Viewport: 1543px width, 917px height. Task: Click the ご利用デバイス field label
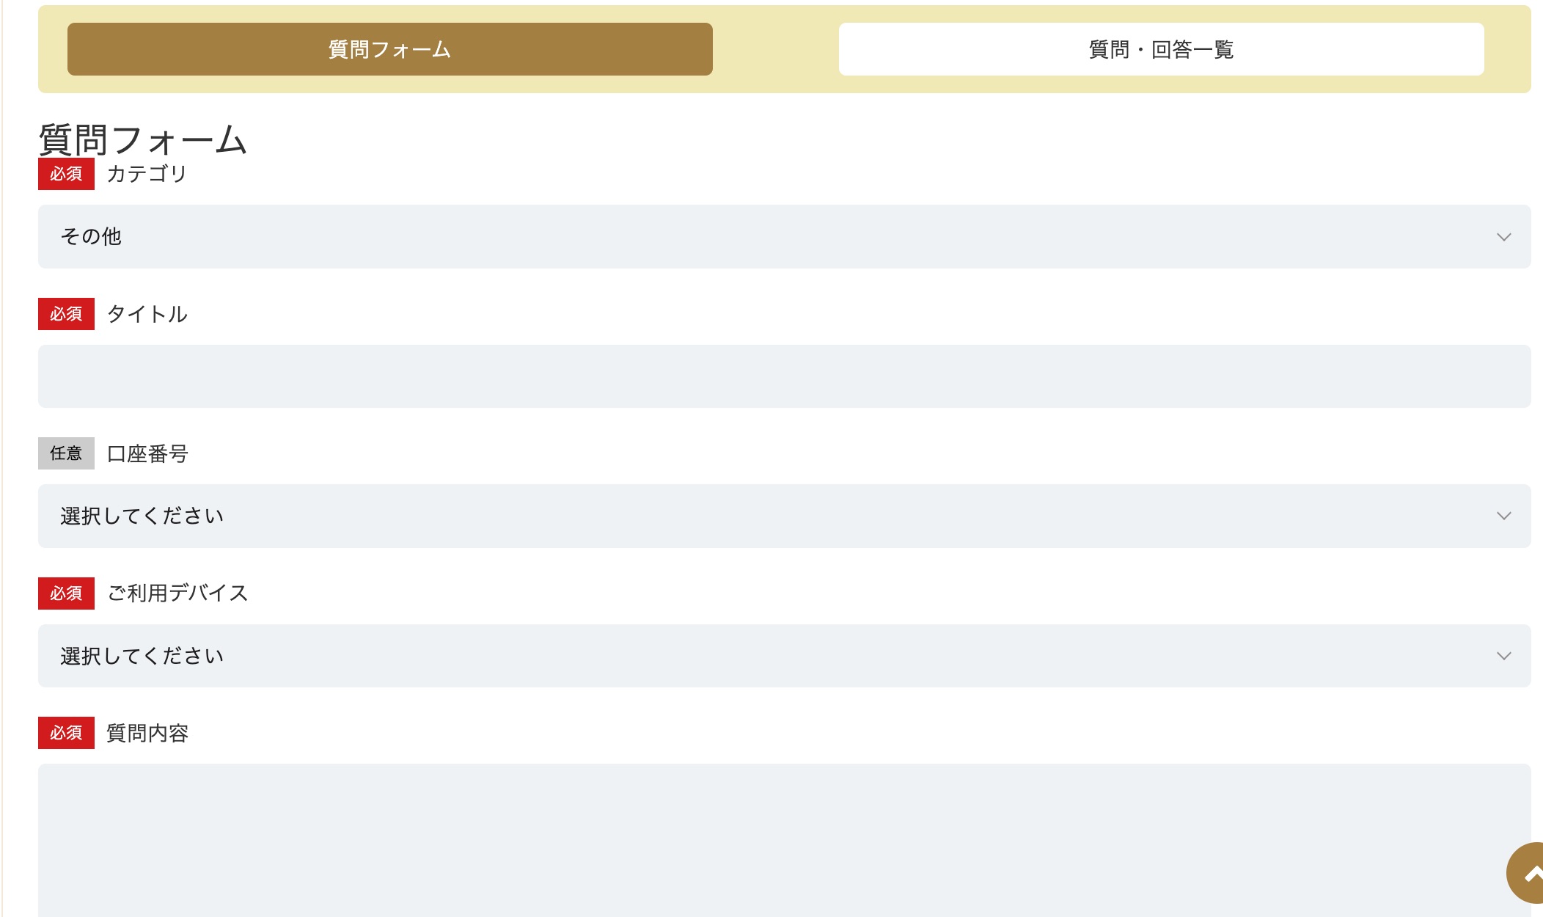tap(178, 593)
